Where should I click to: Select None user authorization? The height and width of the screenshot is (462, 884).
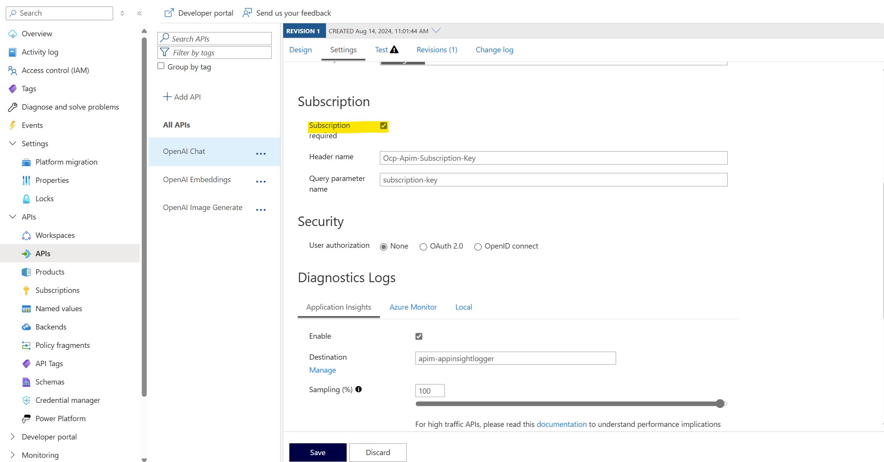tap(383, 247)
